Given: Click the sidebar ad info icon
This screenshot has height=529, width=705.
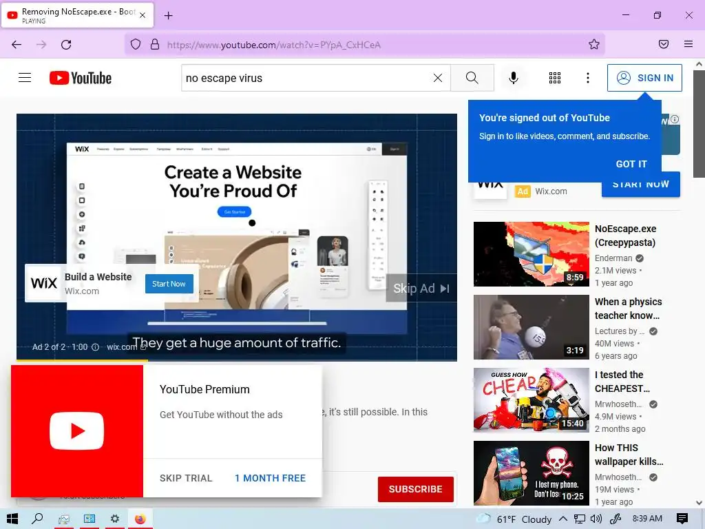Looking at the screenshot, I should point(675,119).
